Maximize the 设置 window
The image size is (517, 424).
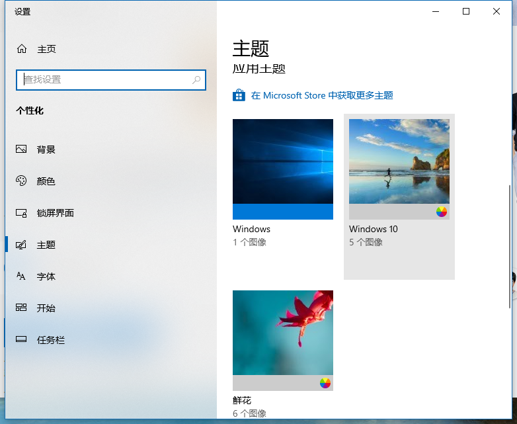click(x=466, y=11)
